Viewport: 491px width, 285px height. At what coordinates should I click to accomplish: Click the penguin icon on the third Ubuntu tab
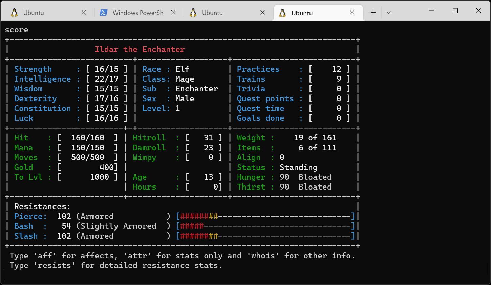(x=193, y=13)
